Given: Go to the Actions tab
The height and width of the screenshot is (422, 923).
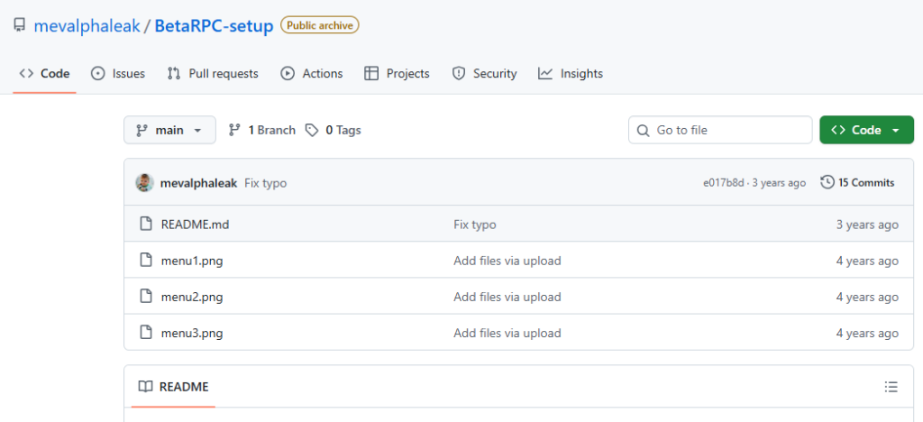Looking at the screenshot, I should point(312,74).
